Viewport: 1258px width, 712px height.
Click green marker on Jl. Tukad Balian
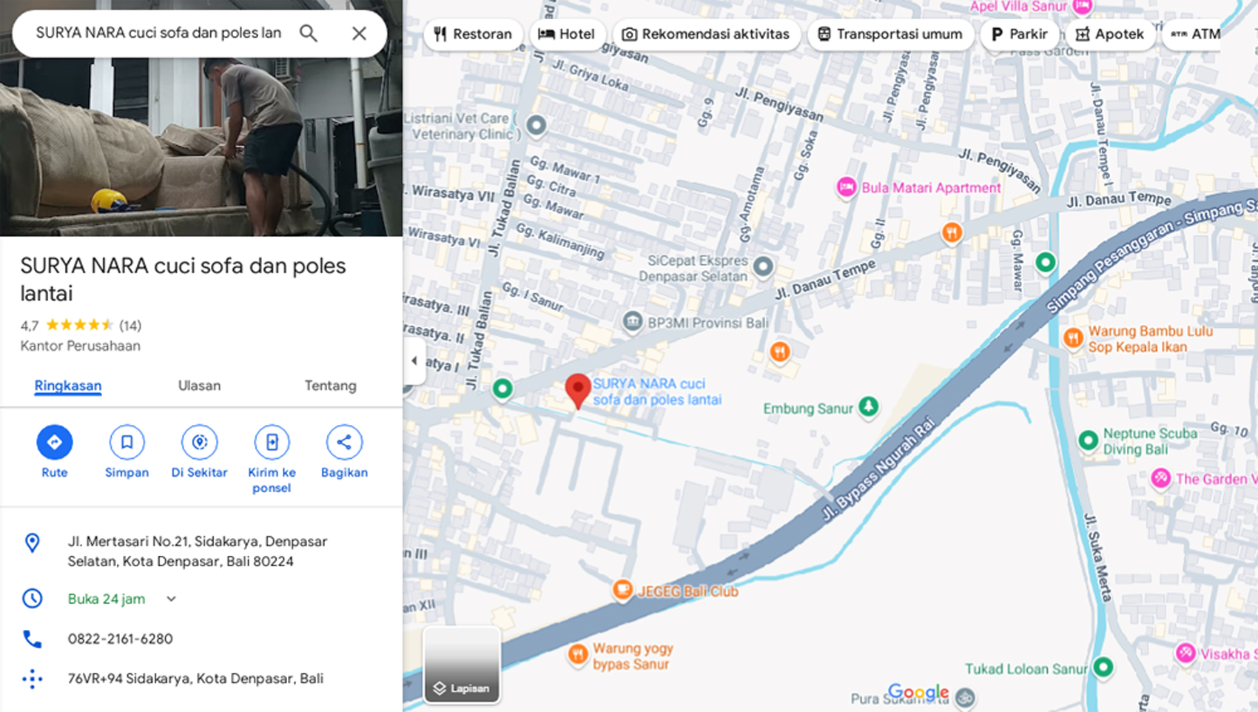(502, 388)
